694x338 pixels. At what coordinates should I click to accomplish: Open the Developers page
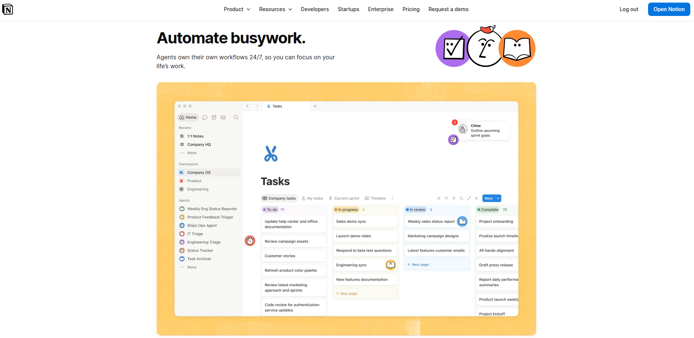coord(315,9)
